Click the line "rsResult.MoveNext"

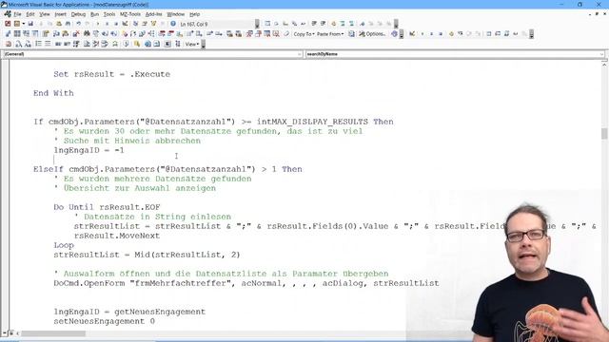click(117, 236)
